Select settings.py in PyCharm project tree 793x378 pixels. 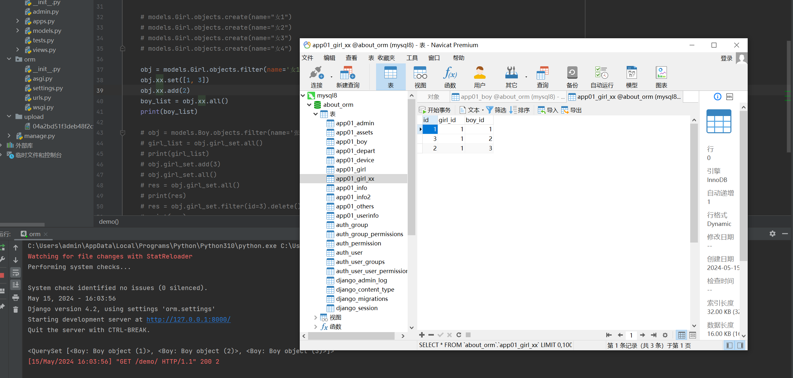click(x=48, y=88)
